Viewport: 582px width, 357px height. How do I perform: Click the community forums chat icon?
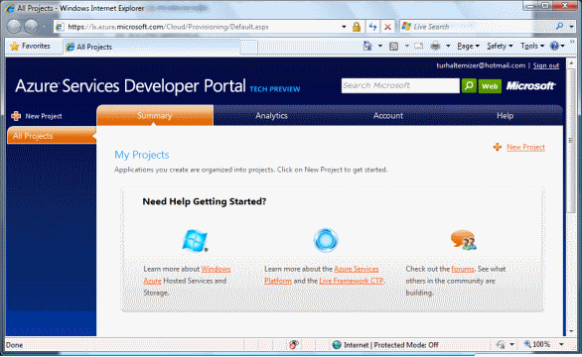click(463, 240)
